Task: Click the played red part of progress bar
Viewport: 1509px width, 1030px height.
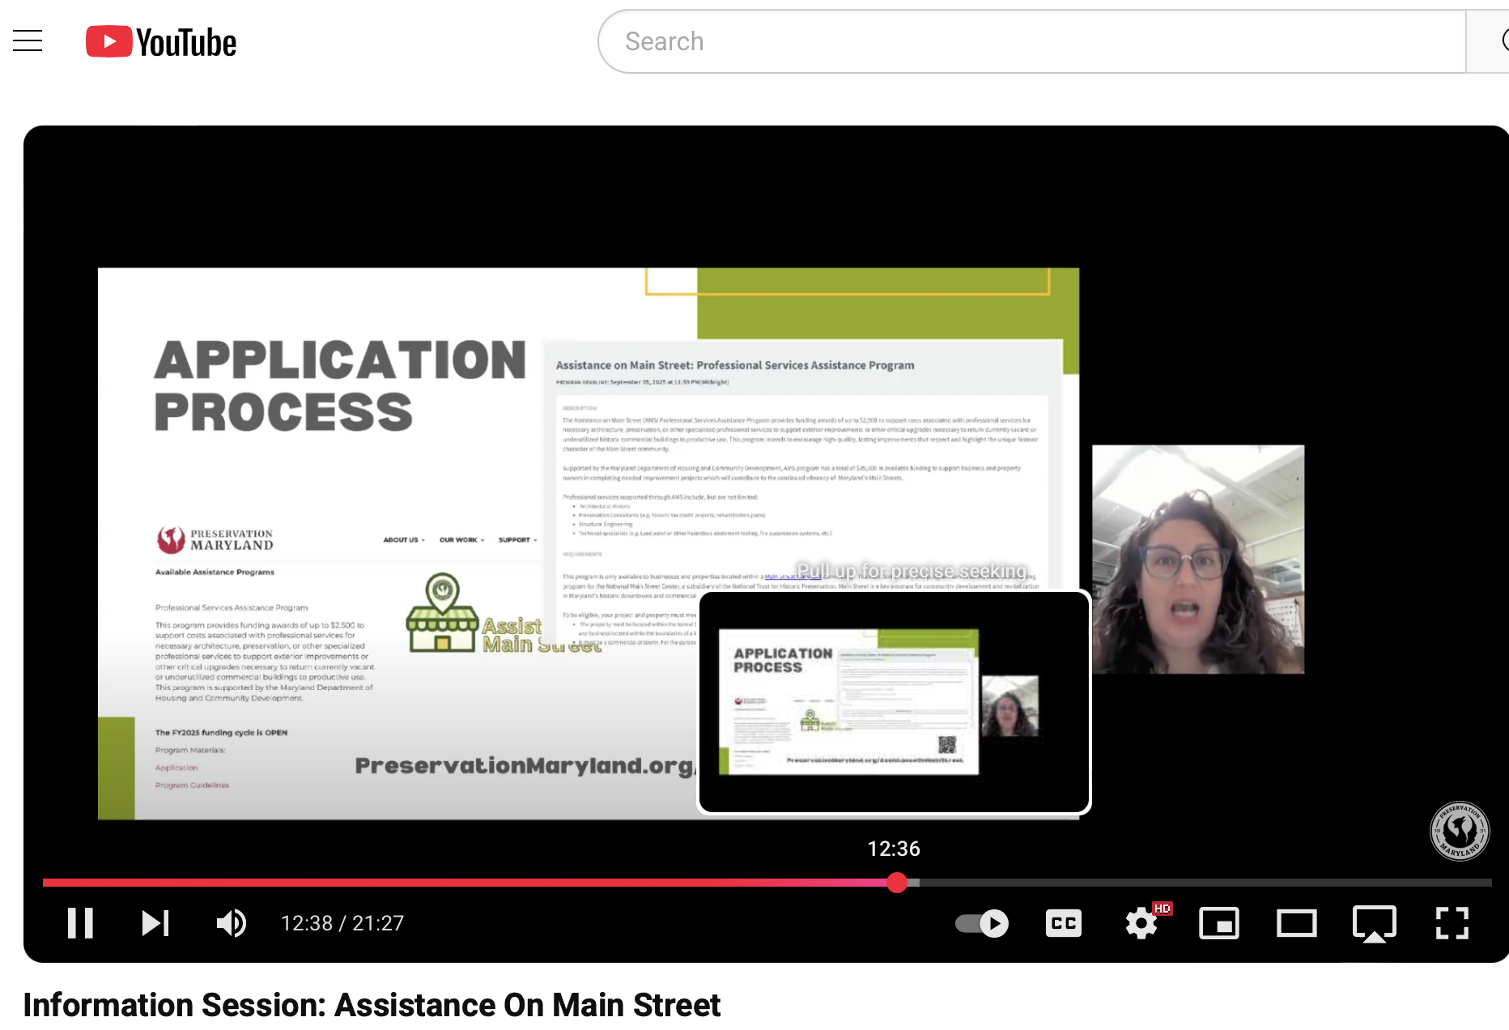Action: click(x=465, y=883)
